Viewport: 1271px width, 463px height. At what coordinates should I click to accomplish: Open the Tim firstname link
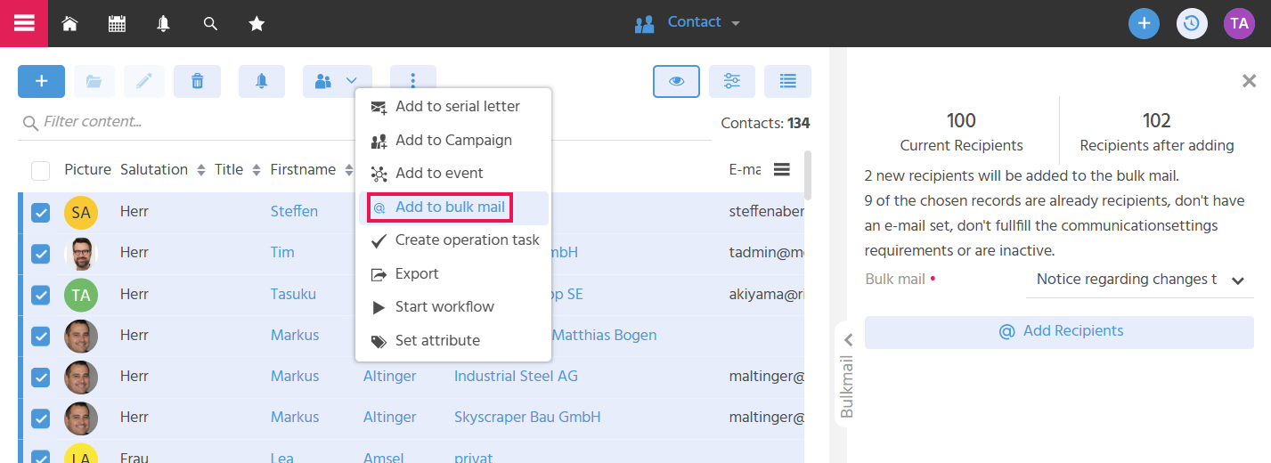tap(282, 253)
